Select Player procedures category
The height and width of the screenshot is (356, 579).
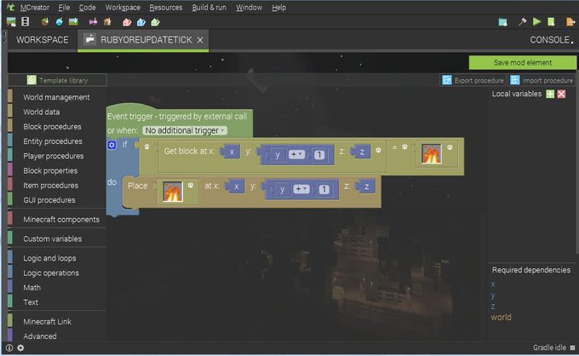click(x=54, y=156)
